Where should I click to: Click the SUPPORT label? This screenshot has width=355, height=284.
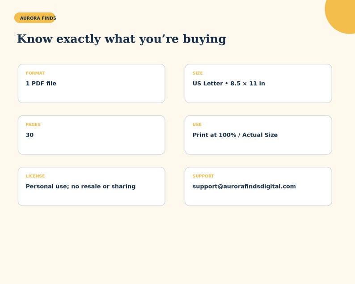point(203,176)
